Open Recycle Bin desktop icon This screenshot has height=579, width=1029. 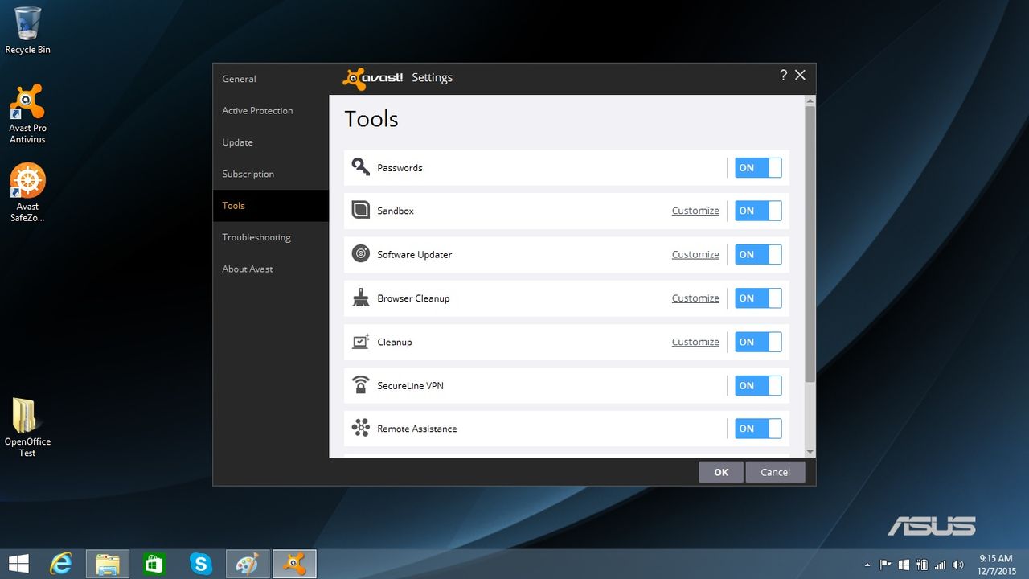[x=27, y=31]
